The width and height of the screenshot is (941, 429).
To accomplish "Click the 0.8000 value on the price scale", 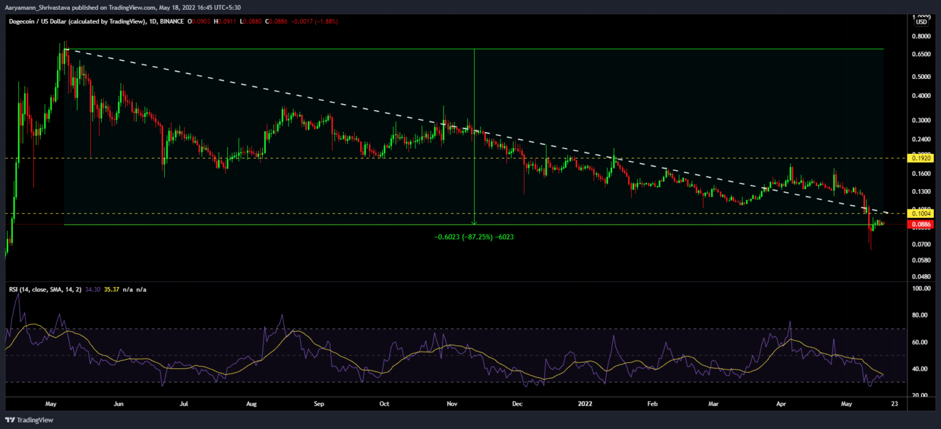I will [921, 36].
